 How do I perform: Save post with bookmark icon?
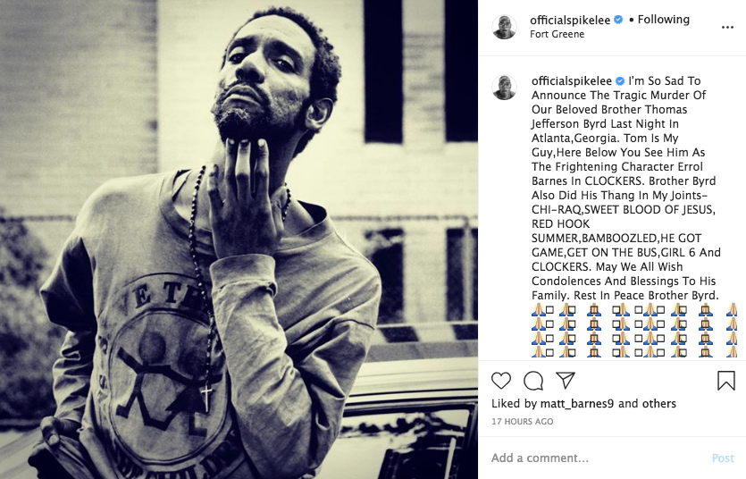click(726, 381)
